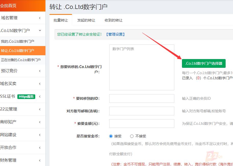Open the SSL证书 sidebar menu
Image resolution: width=233 pixels, height=166 pixels.
click(8, 96)
